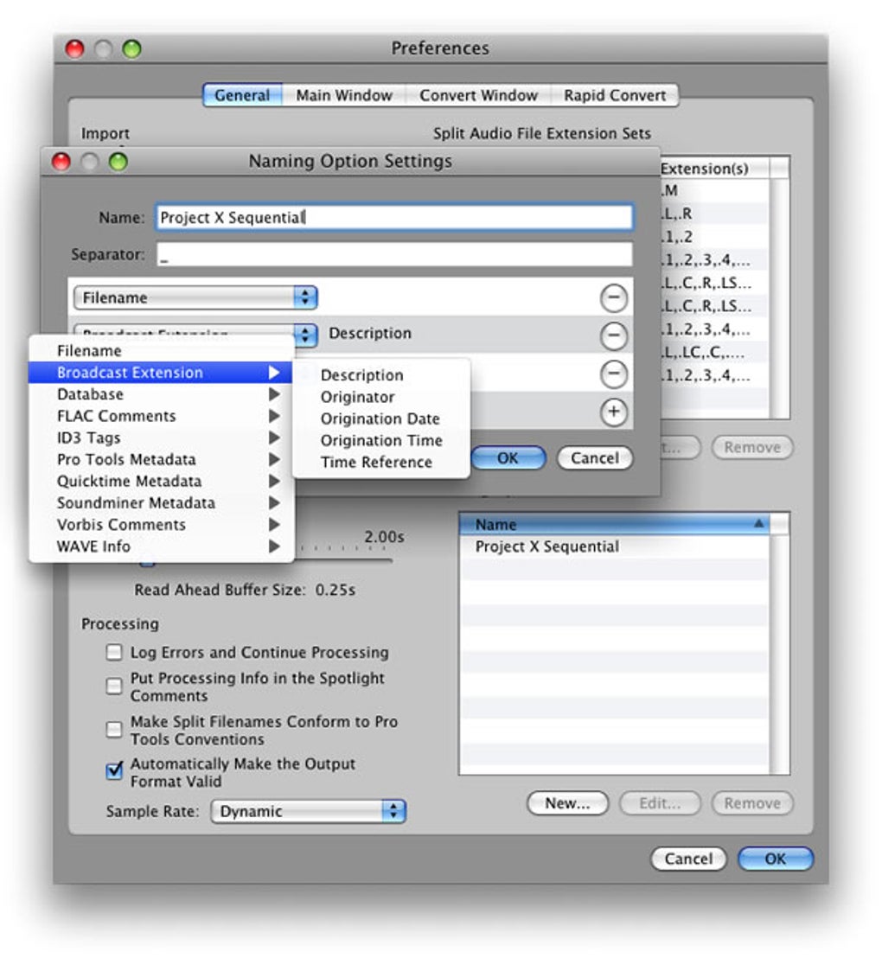Click New to create a naming option
882x958 pixels.
(566, 803)
